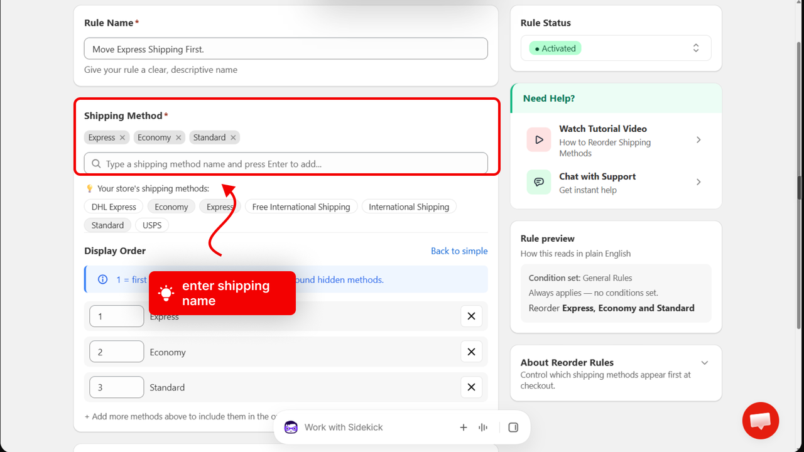Click the Activated status badge
Screen dimensions: 804x452
click(555, 48)
